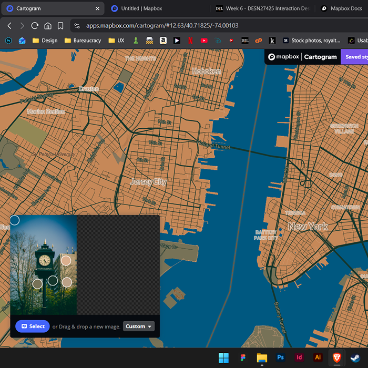
Task: Bookmark this page using the bookmark icon
Action: (60, 26)
